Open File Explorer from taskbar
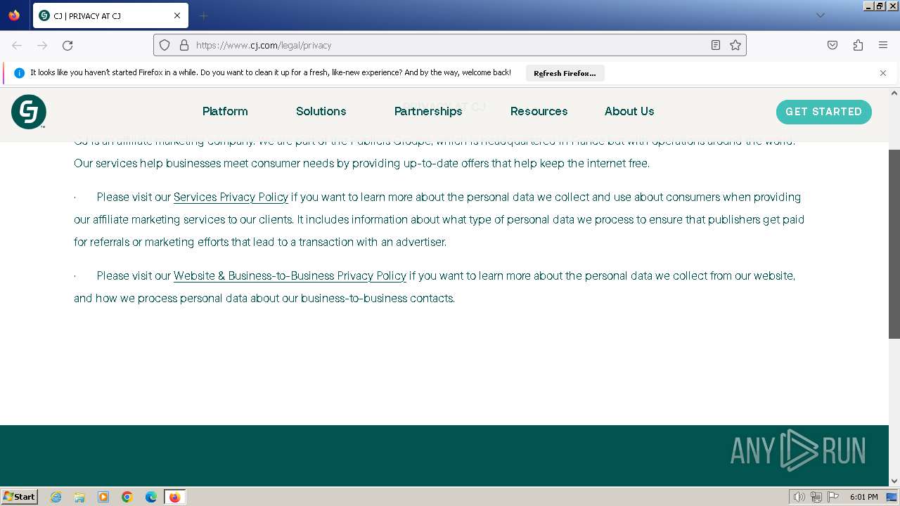The image size is (900, 506). pyautogui.click(x=79, y=497)
